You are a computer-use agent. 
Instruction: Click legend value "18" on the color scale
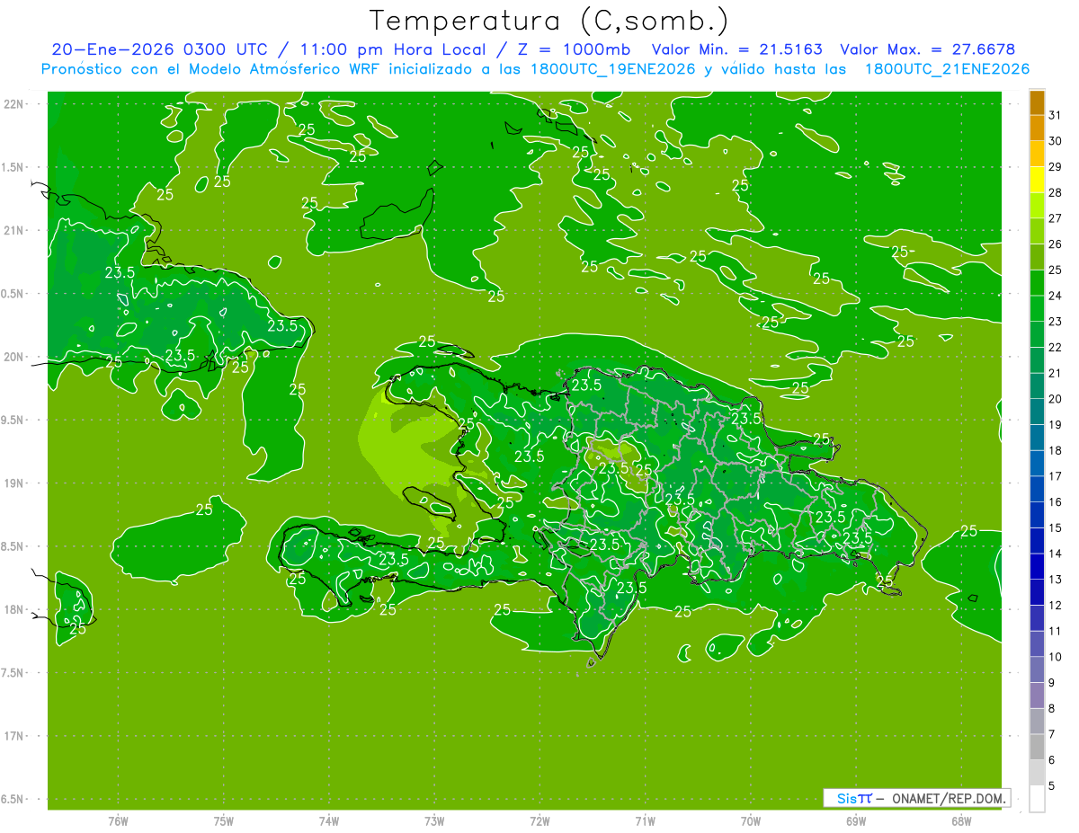1056,450
